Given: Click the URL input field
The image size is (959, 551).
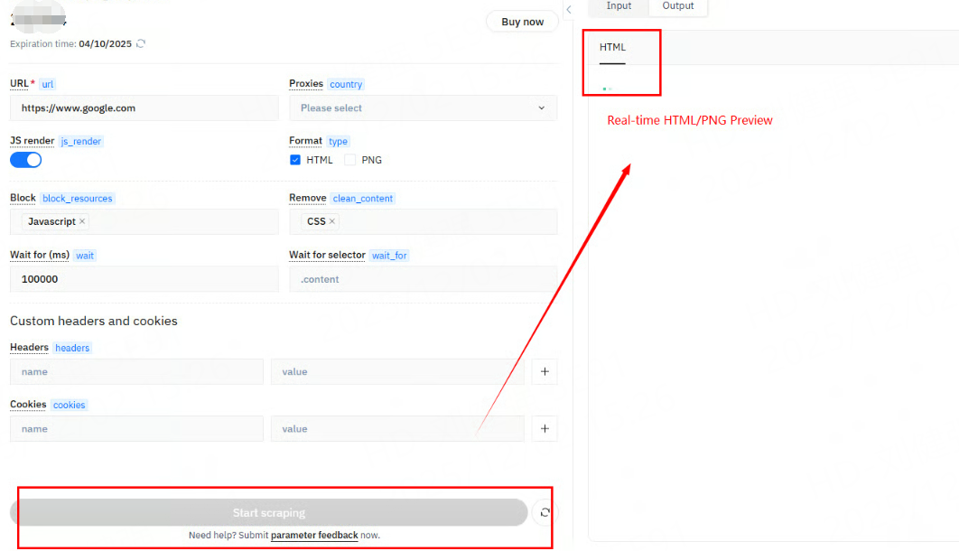Looking at the screenshot, I should pos(144,108).
